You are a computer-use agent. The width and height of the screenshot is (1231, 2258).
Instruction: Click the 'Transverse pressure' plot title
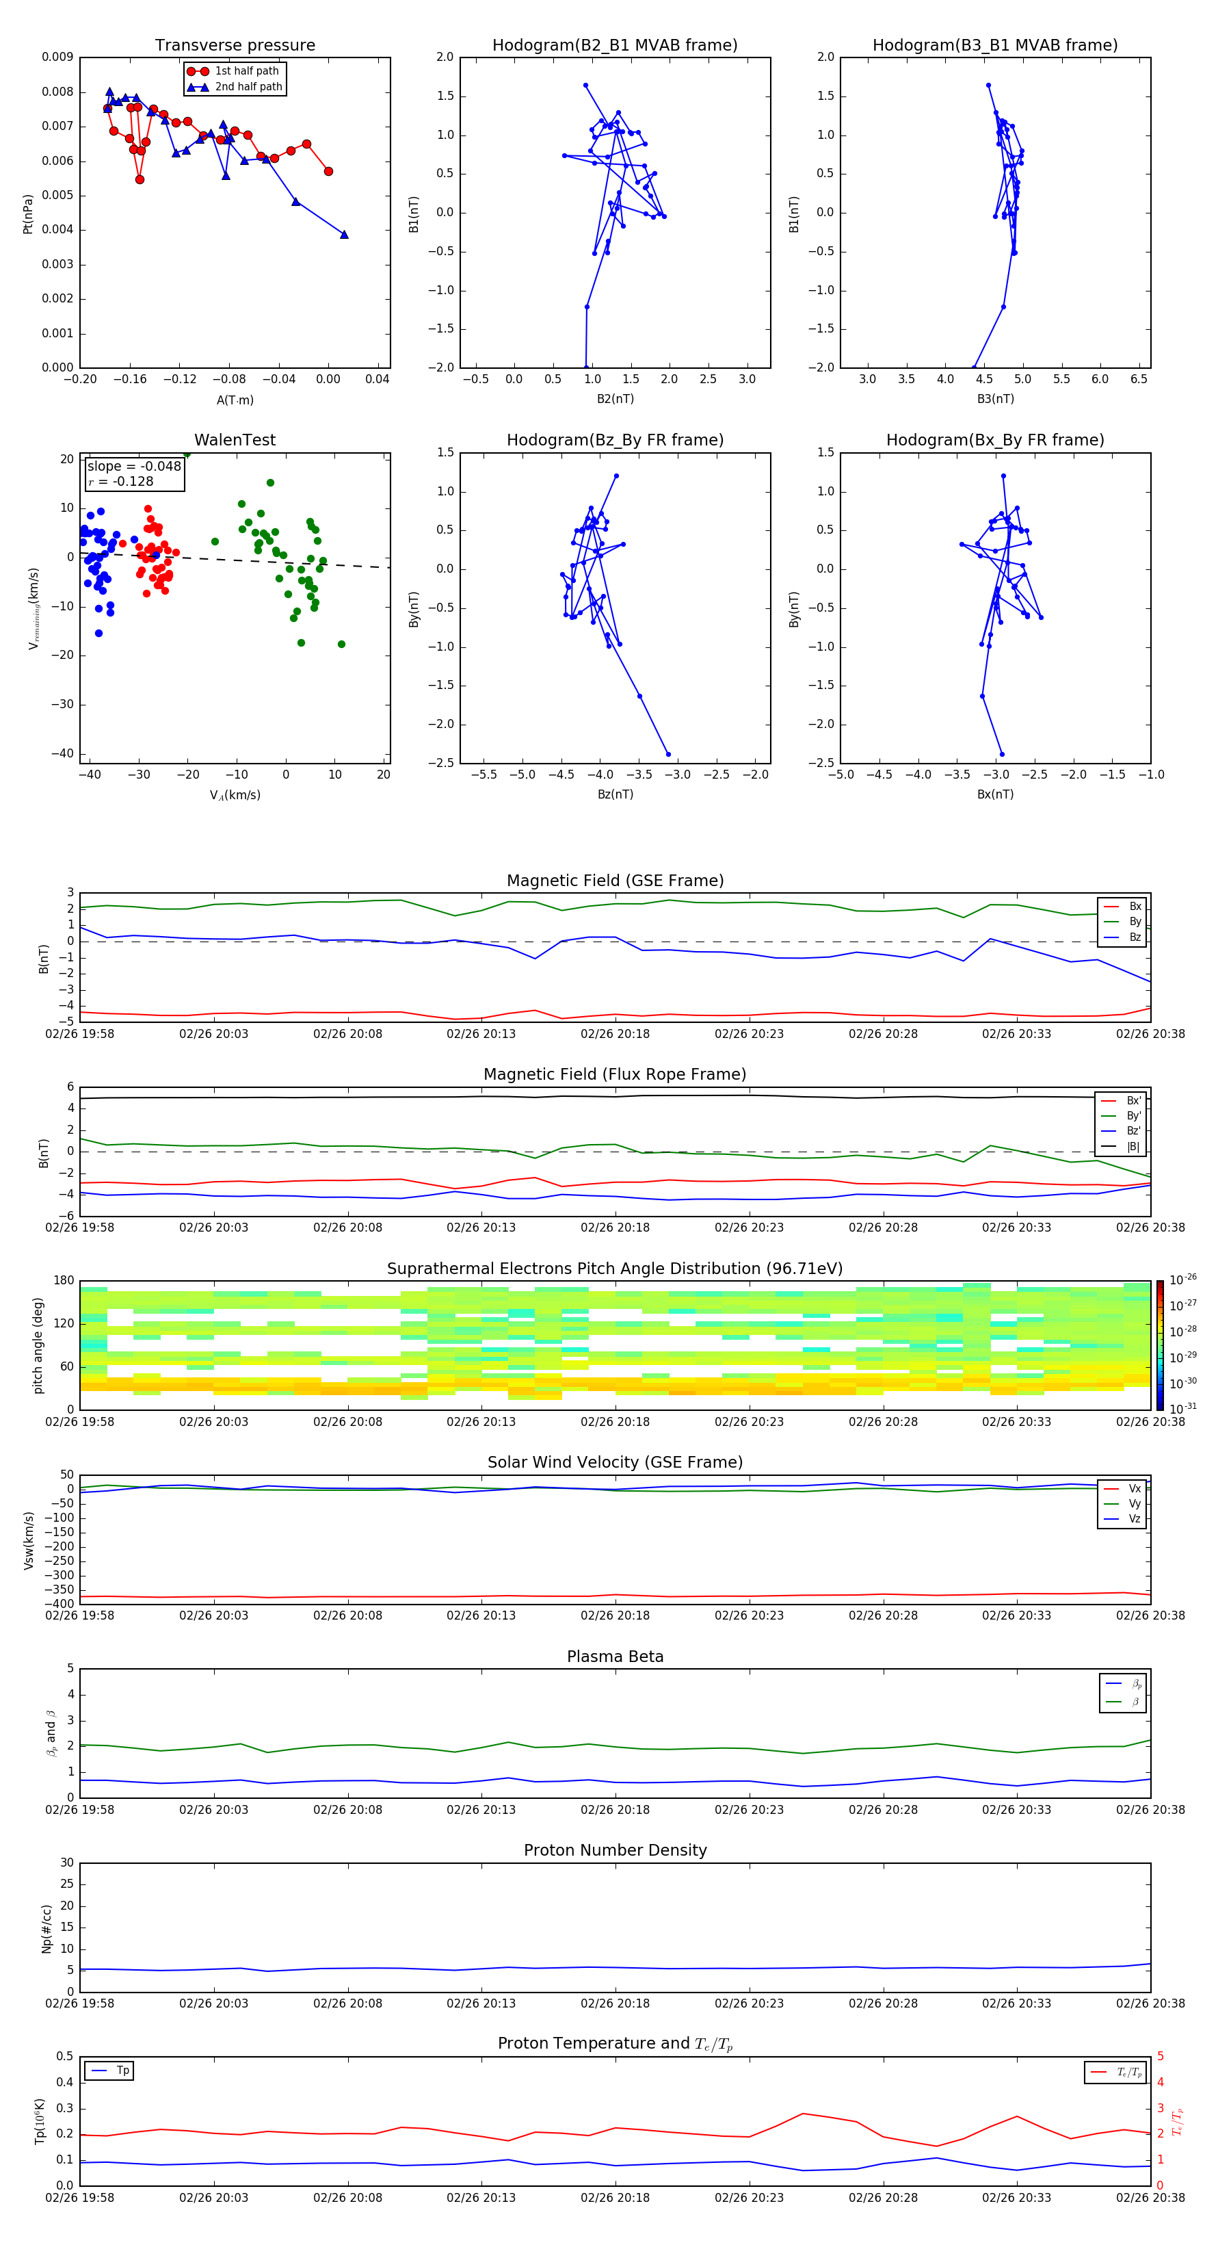tap(235, 46)
